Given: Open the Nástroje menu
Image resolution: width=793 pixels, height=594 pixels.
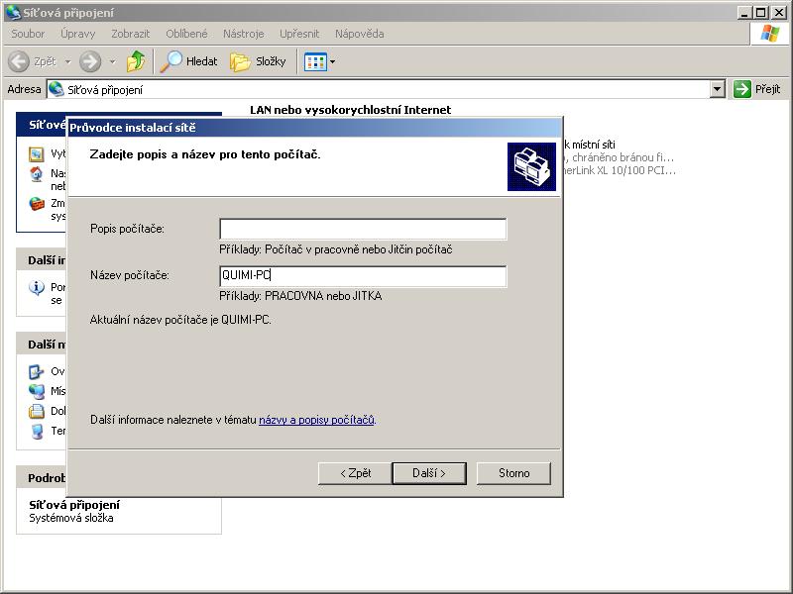Looking at the screenshot, I should [243, 34].
